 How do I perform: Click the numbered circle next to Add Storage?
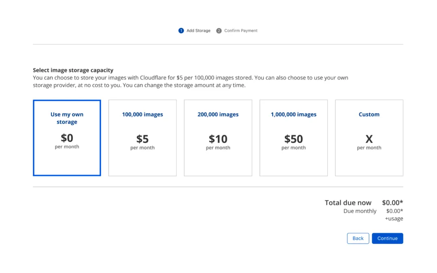181,30
